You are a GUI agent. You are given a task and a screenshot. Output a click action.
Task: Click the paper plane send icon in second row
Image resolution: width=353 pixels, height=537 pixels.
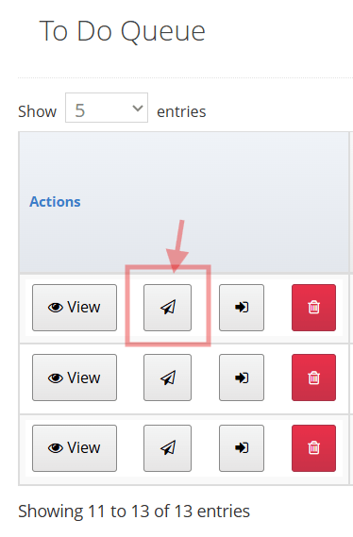point(167,378)
